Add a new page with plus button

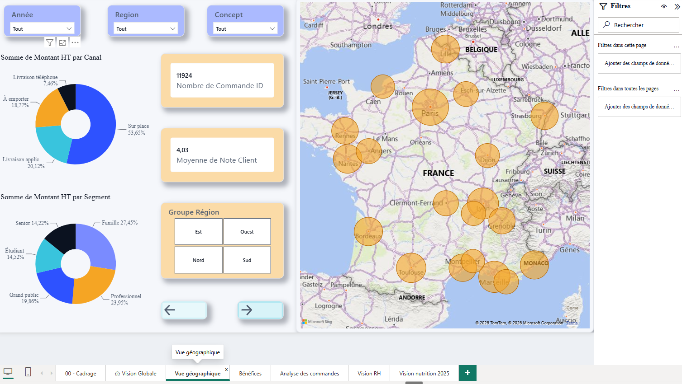467,373
